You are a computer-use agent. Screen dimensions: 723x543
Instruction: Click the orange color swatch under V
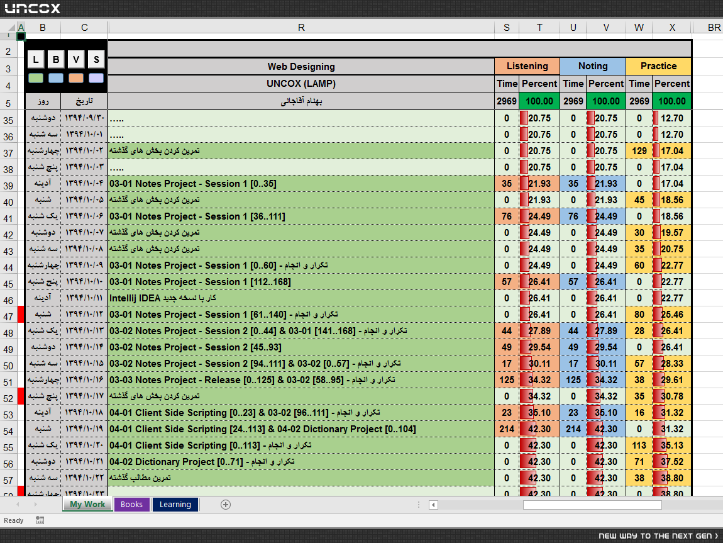pos(76,78)
